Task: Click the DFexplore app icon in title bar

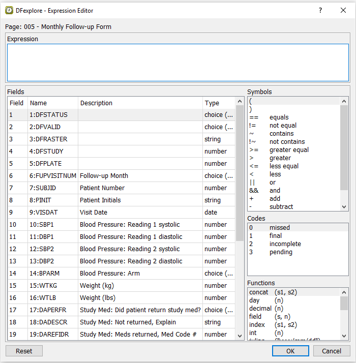Action: (x=9, y=10)
